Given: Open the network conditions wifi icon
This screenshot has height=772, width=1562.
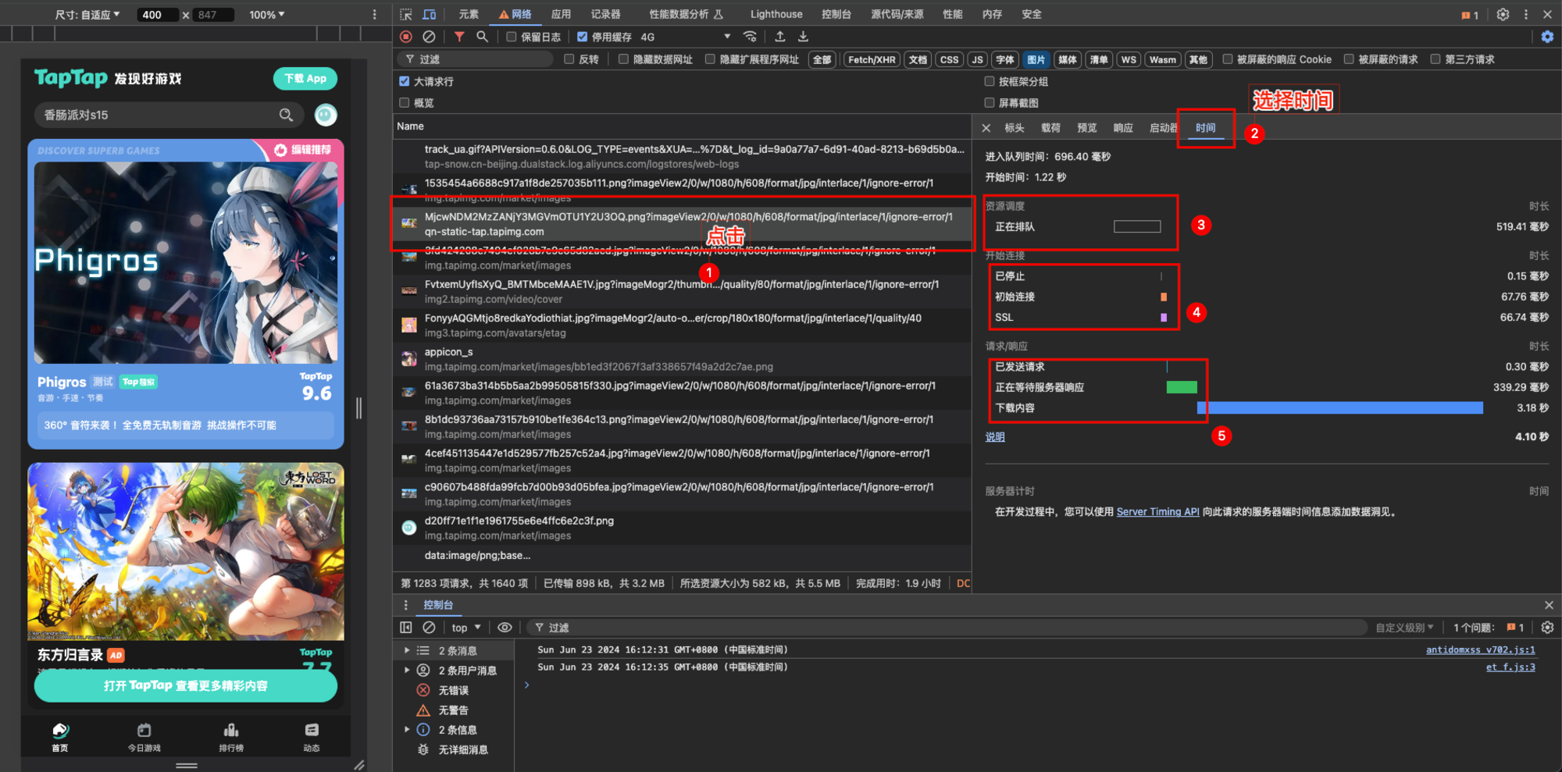Looking at the screenshot, I should (750, 37).
